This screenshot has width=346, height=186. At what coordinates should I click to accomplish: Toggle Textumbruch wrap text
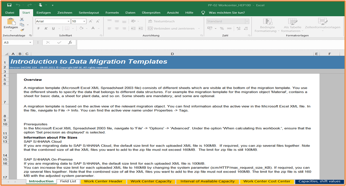click(161, 21)
